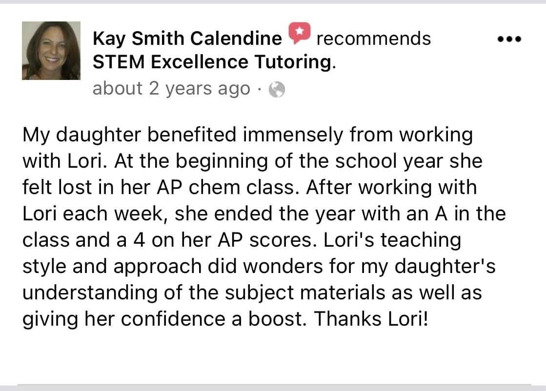This screenshot has width=546, height=391.
Task: Open Kay Smith Calendine's profile photo
Action: coord(51,51)
